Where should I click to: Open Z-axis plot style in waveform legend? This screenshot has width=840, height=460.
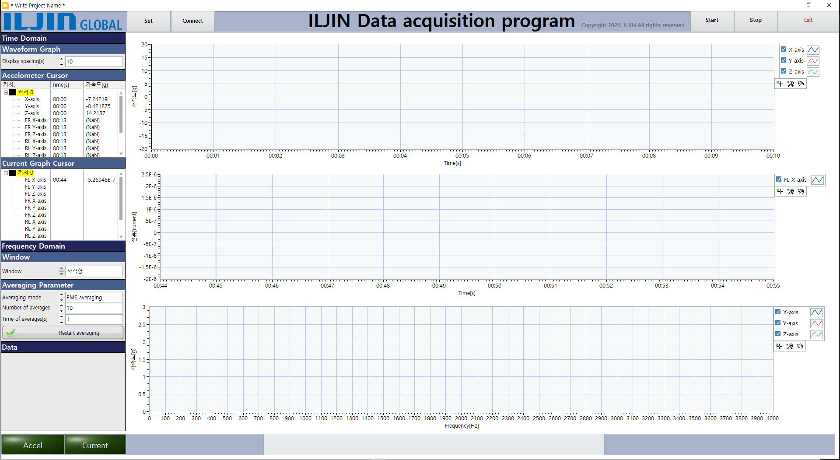tap(813, 71)
